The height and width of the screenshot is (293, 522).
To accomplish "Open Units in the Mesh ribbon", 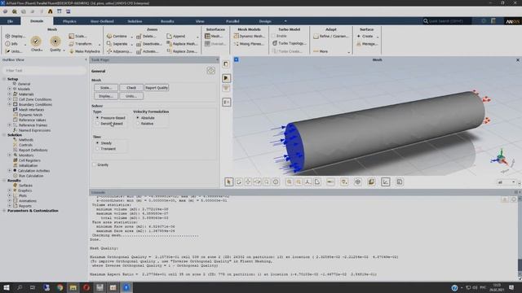I will [14, 51].
